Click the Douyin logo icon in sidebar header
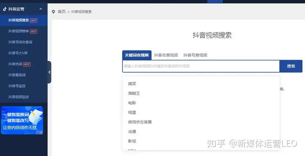The width and height of the screenshot is (305, 156). pyautogui.click(x=5, y=9)
